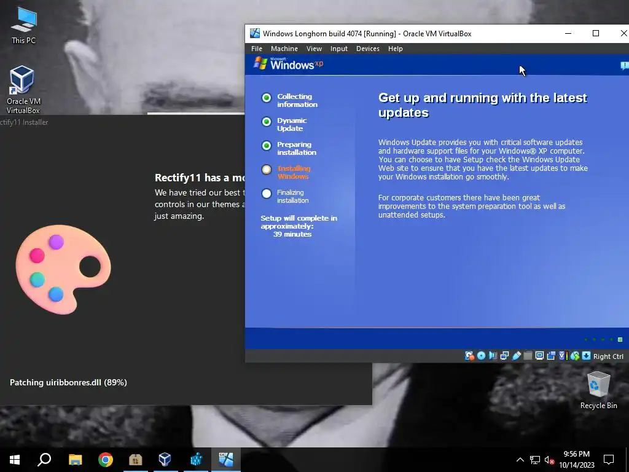Screen dimensions: 629x472
Task: Open the File menu in VirtualBox
Action: 257,49
